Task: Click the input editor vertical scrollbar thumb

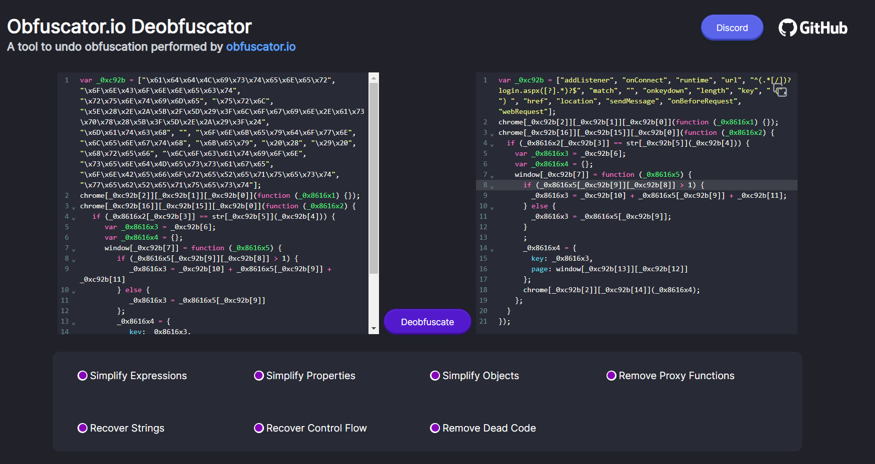Action: pos(373,178)
